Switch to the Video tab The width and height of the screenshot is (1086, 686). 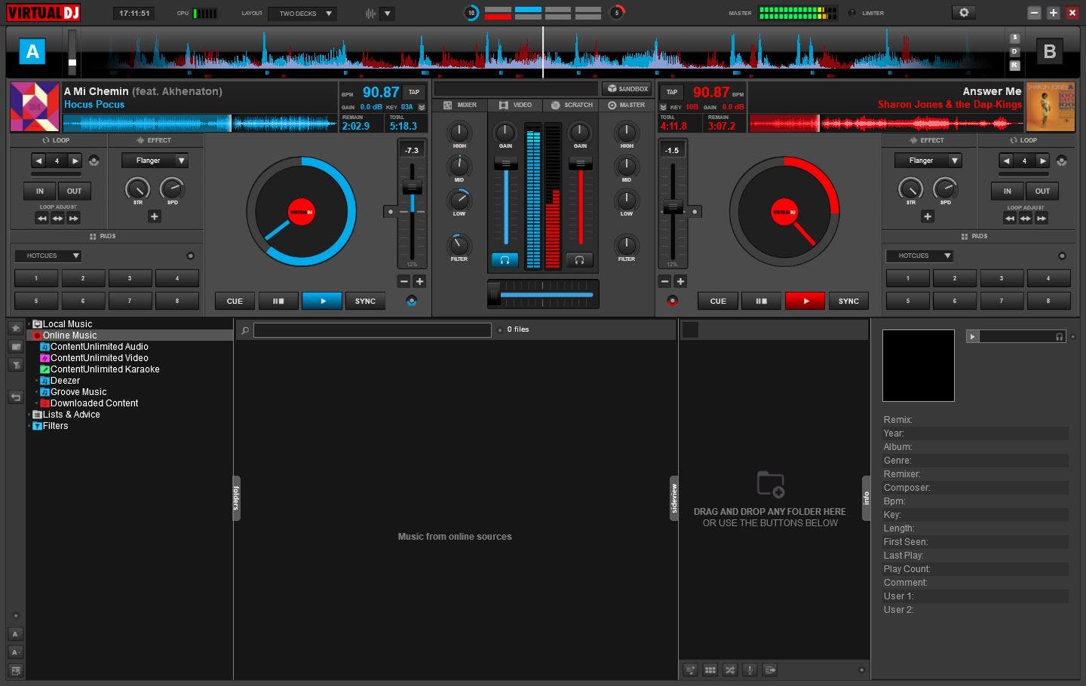[516, 106]
